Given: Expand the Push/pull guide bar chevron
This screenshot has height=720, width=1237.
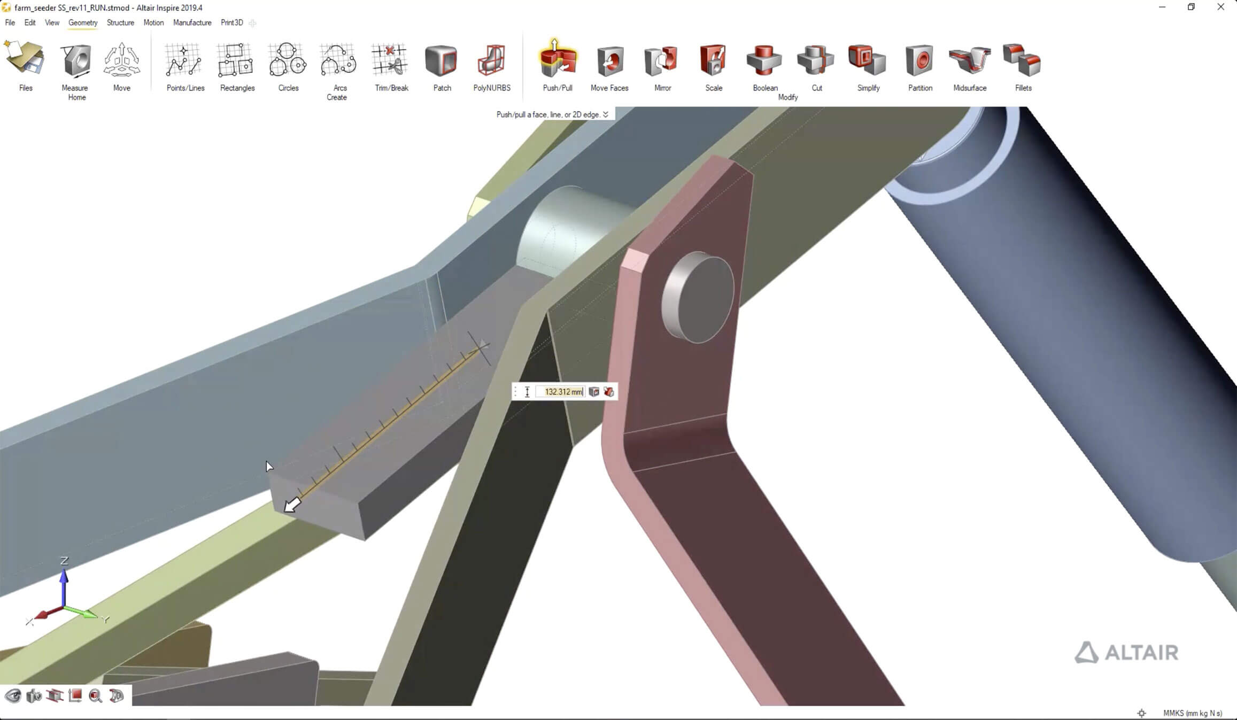Looking at the screenshot, I should 606,114.
